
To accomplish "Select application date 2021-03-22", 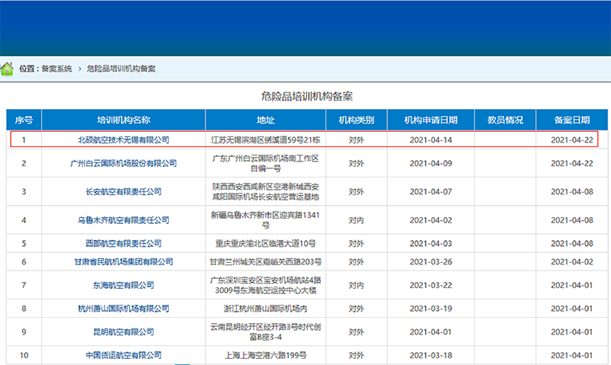I will [x=431, y=285].
